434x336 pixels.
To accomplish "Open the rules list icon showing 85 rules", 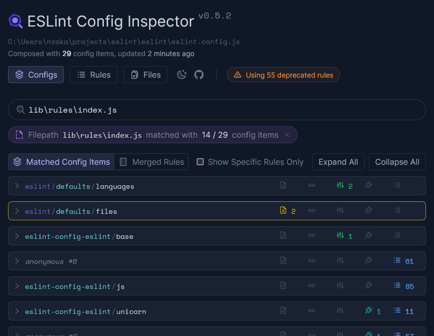I will click(396, 285).
